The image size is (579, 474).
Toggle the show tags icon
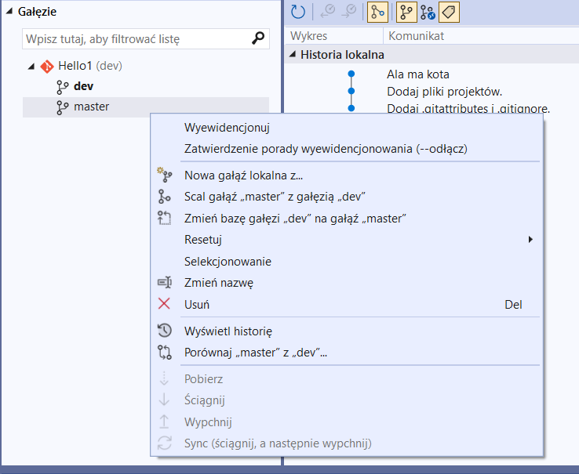tap(449, 12)
